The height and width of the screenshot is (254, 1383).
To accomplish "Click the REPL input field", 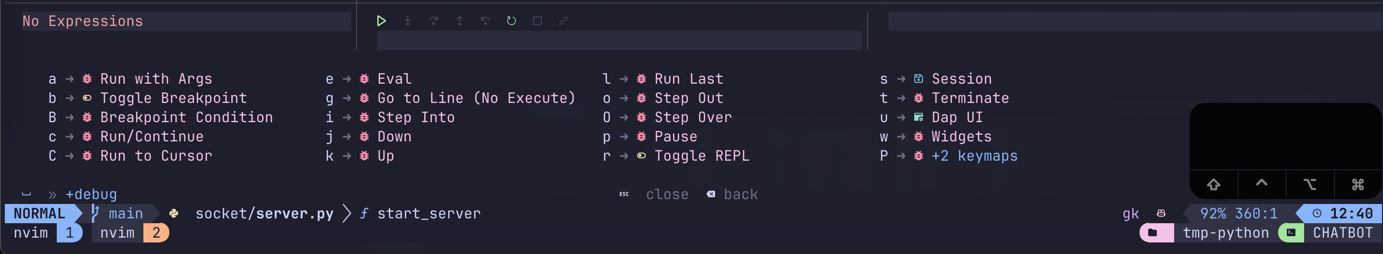I will [619, 41].
